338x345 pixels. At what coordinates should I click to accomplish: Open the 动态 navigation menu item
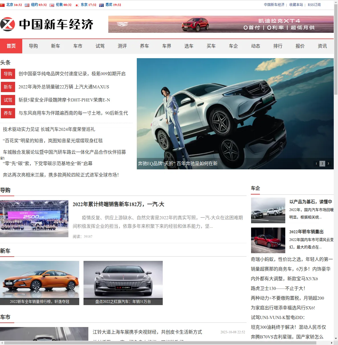256,46
